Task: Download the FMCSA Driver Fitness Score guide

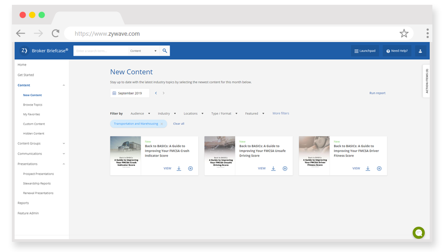Action: click(x=368, y=168)
